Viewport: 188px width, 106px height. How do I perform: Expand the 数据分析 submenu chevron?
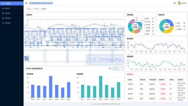[21, 9]
